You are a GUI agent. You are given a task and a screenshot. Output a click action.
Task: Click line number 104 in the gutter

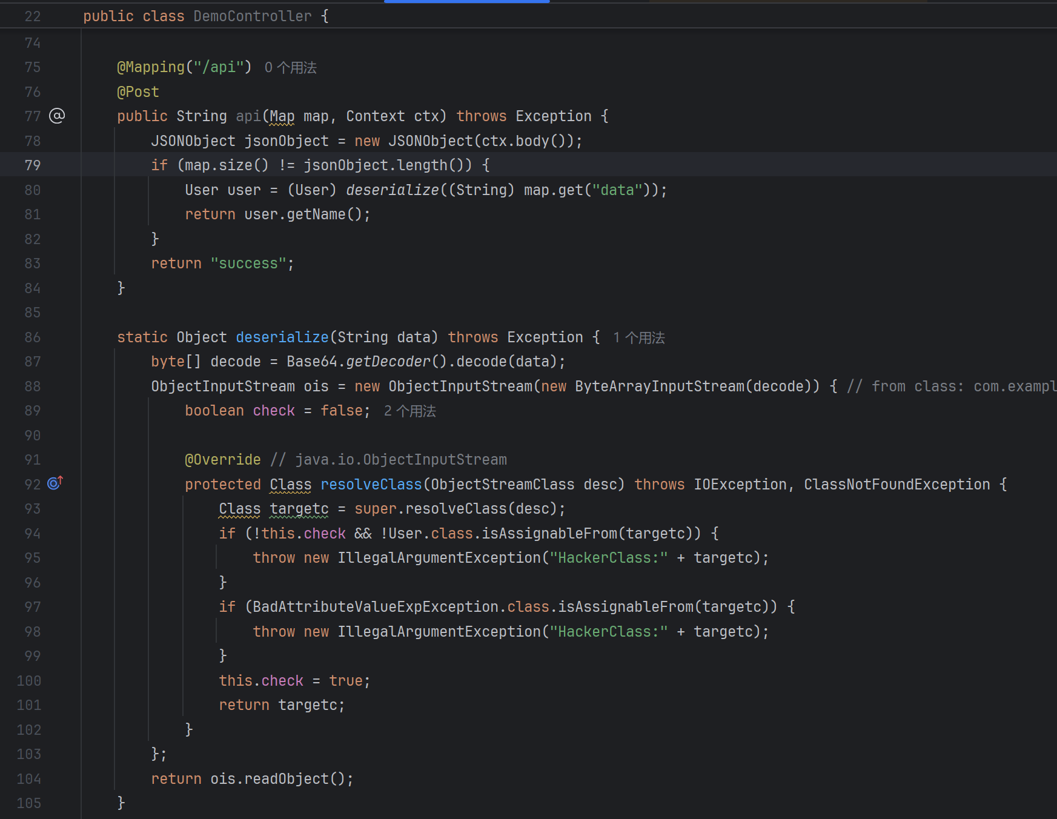coord(29,779)
